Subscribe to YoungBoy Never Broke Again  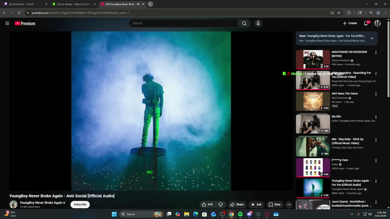[x=80, y=204]
